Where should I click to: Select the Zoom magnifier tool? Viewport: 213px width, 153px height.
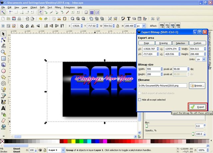(3, 52)
